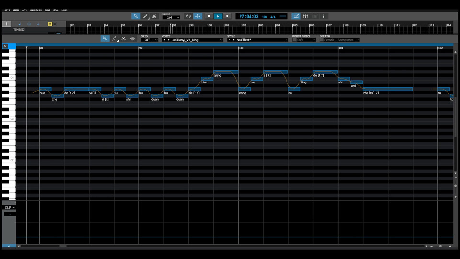Select the 'huo' note
Image resolution: width=460 pixels, height=259 pixels.
tap(45, 89)
